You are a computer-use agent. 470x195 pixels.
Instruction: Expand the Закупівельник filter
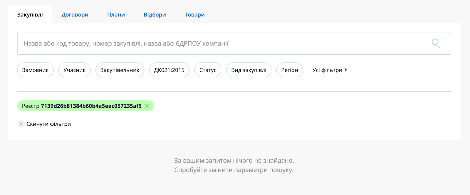[120, 70]
